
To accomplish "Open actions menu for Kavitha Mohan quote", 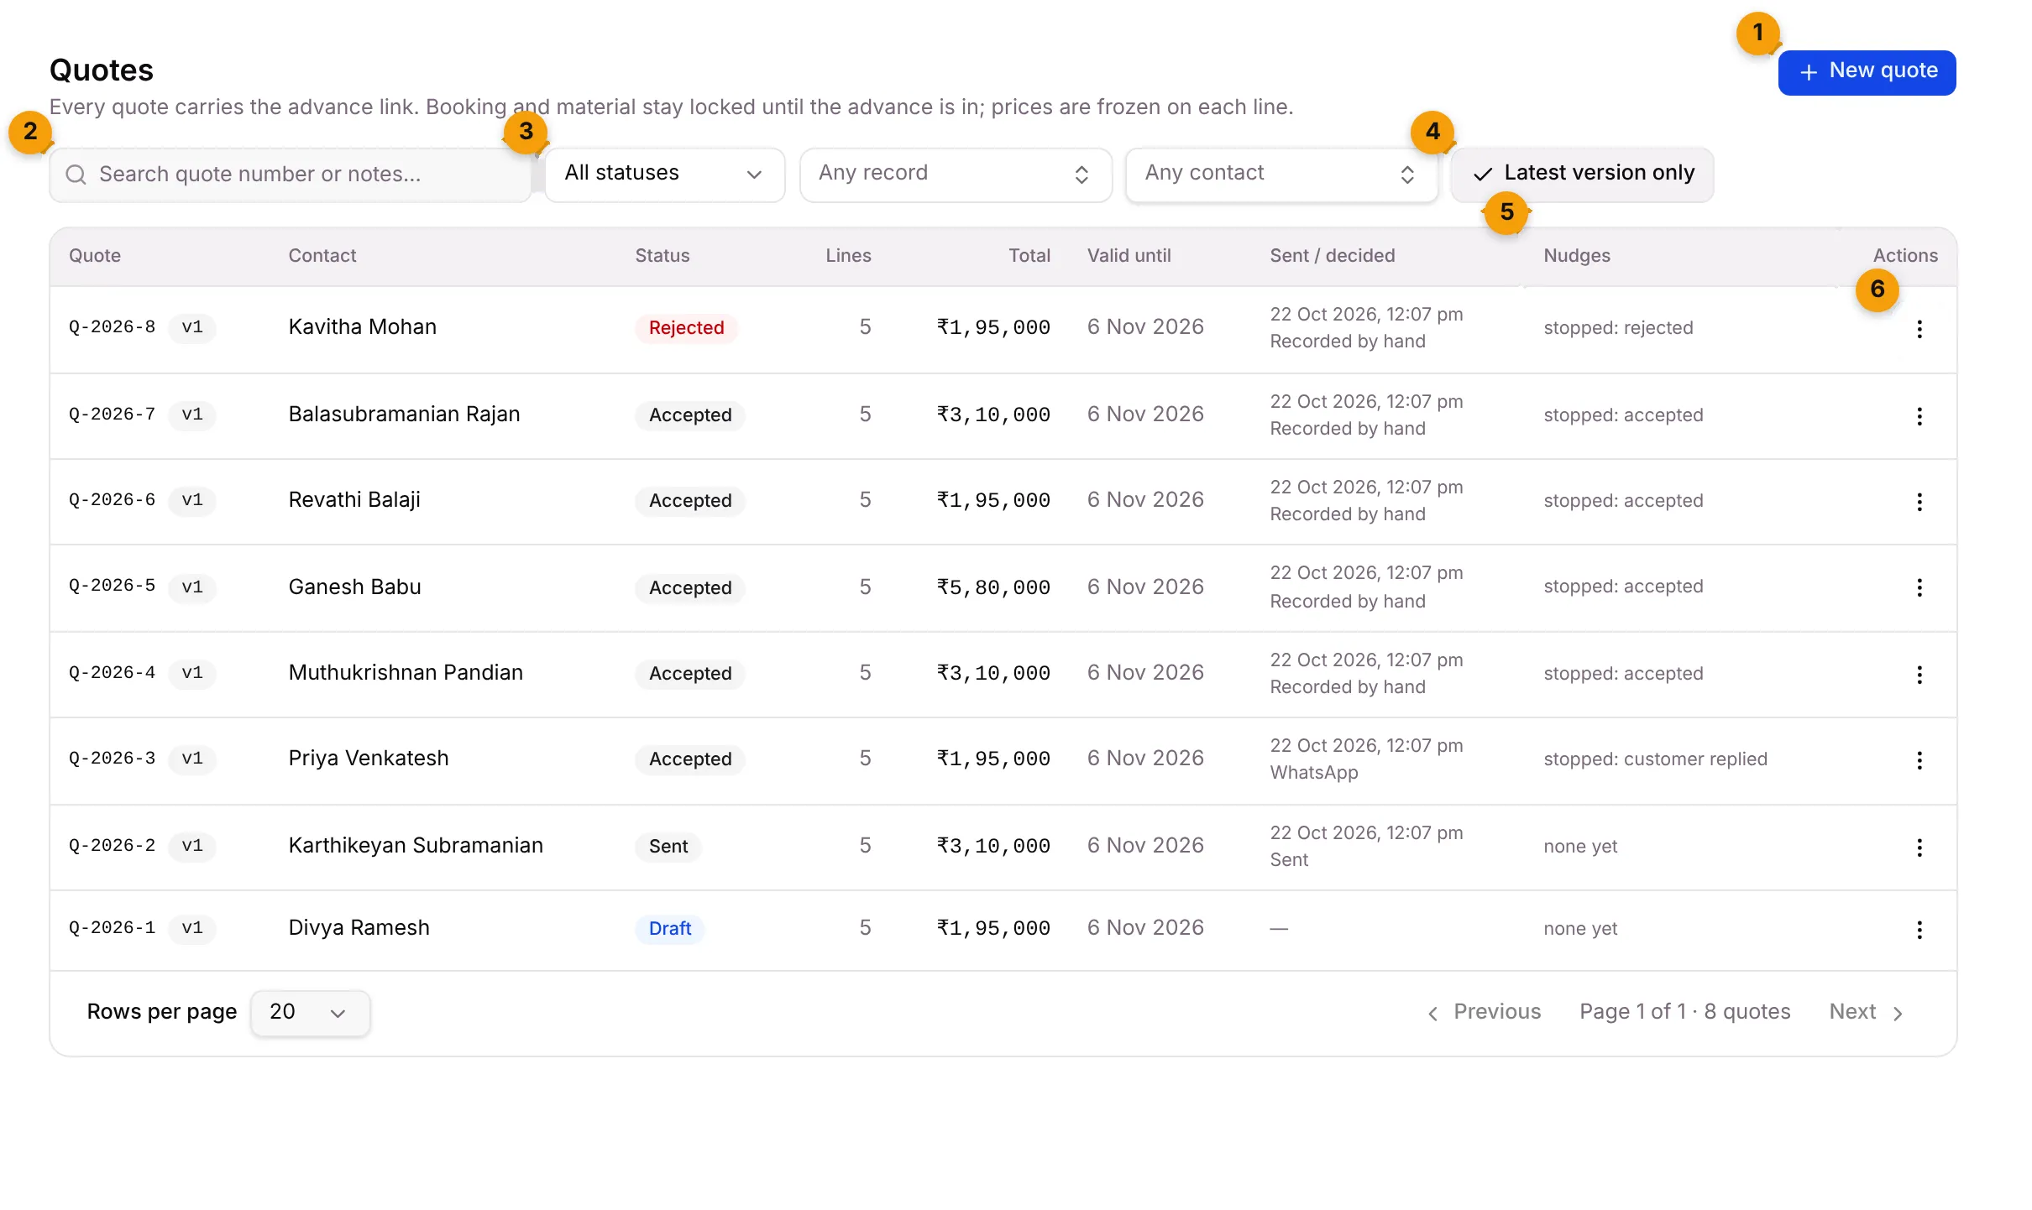I will [1919, 329].
